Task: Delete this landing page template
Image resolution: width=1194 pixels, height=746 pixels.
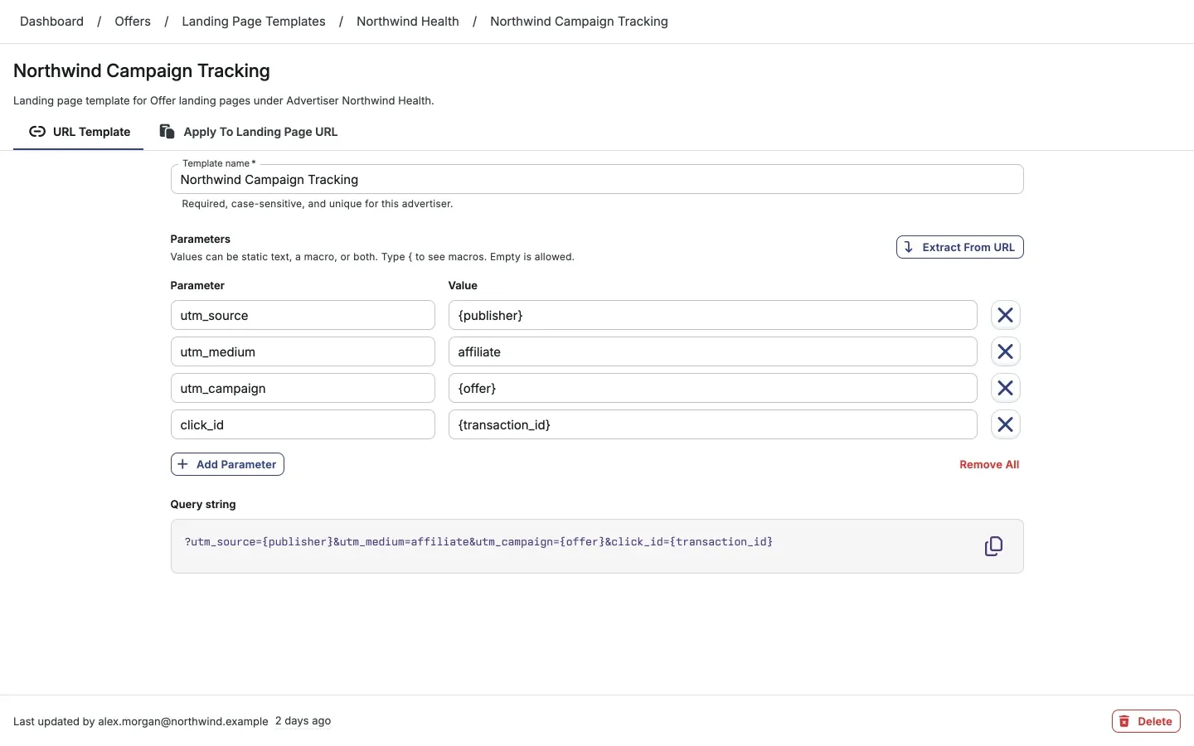Action: click(1146, 721)
